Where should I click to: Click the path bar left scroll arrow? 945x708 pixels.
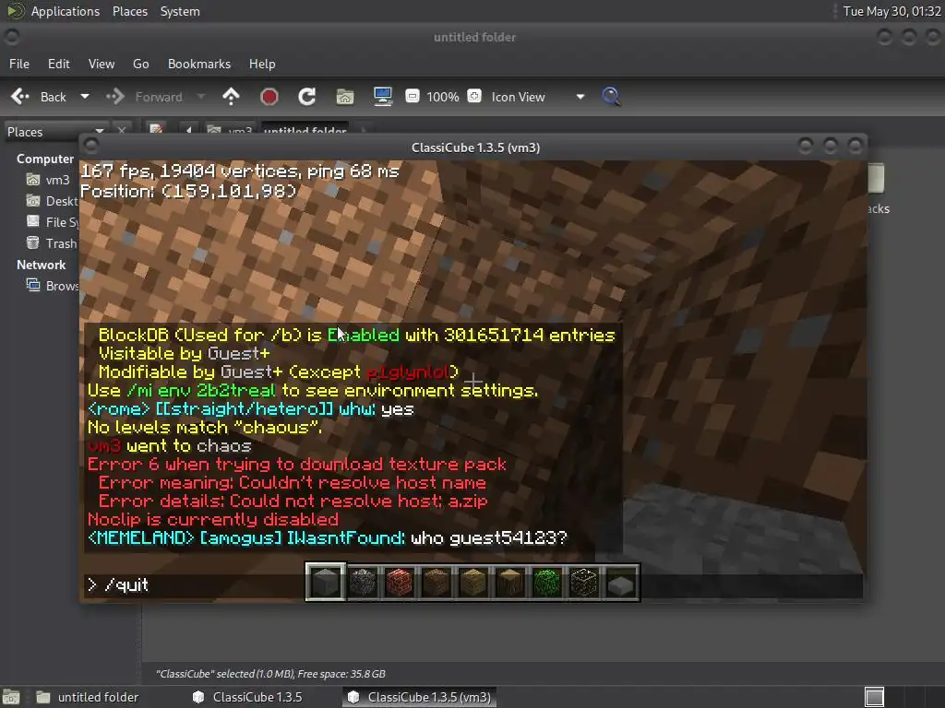(188, 129)
